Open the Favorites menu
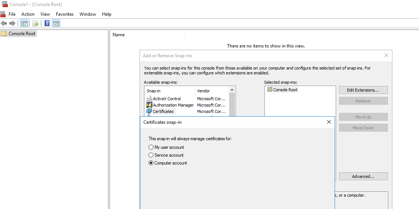Viewport: 419px width, 209px height. (x=65, y=14)
